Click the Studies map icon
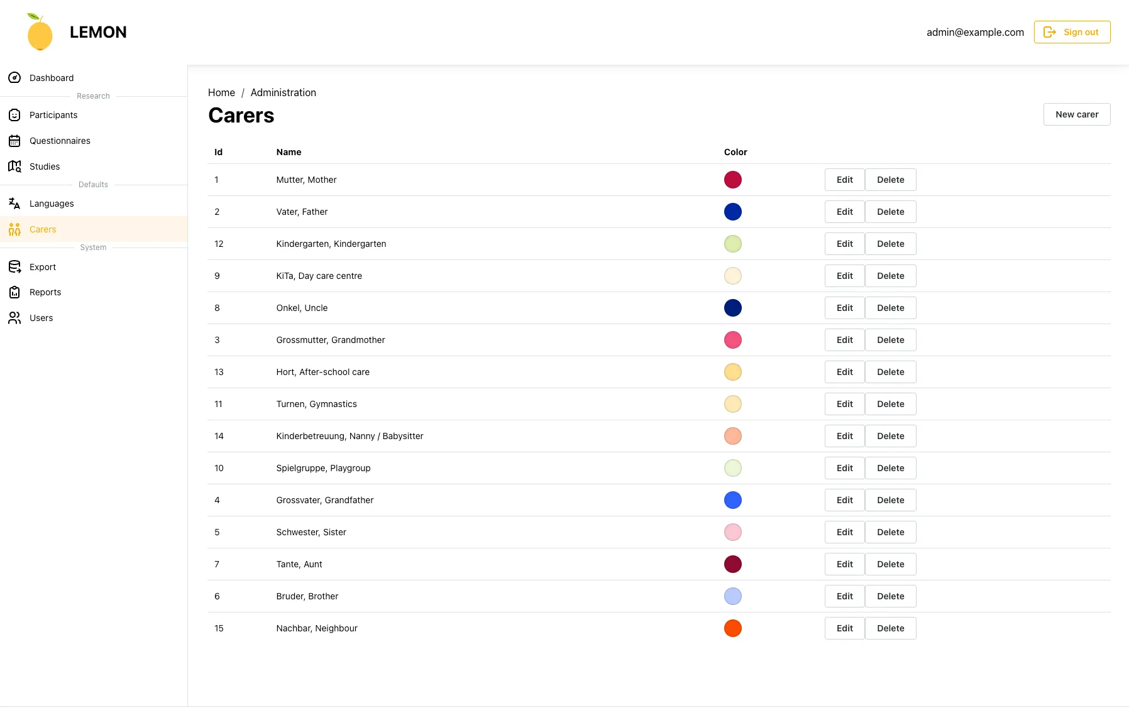Viewport: 1129px width, 708px height. (x=14, y=166)
